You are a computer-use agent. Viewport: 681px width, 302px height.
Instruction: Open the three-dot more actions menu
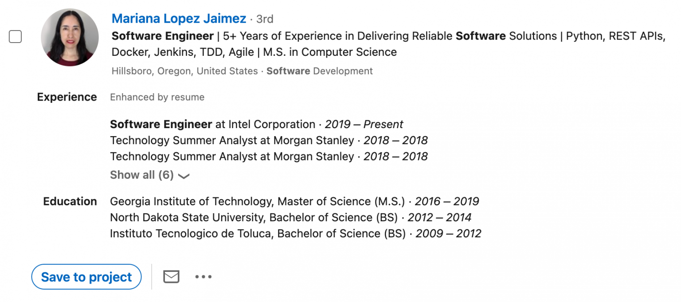click(203, 277)
